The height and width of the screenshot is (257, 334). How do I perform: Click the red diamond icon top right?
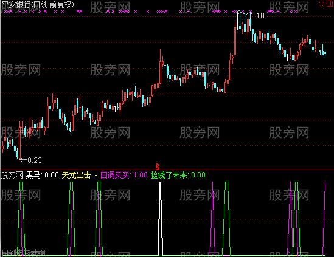tap(321, 4)
